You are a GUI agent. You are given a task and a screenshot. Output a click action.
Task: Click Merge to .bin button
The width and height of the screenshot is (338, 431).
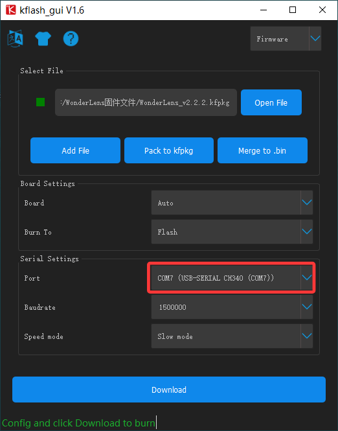(x=262, y=150)
